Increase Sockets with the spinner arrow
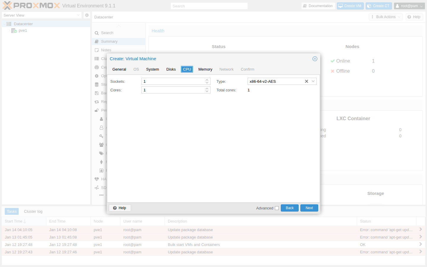 (x=207, y=80)
